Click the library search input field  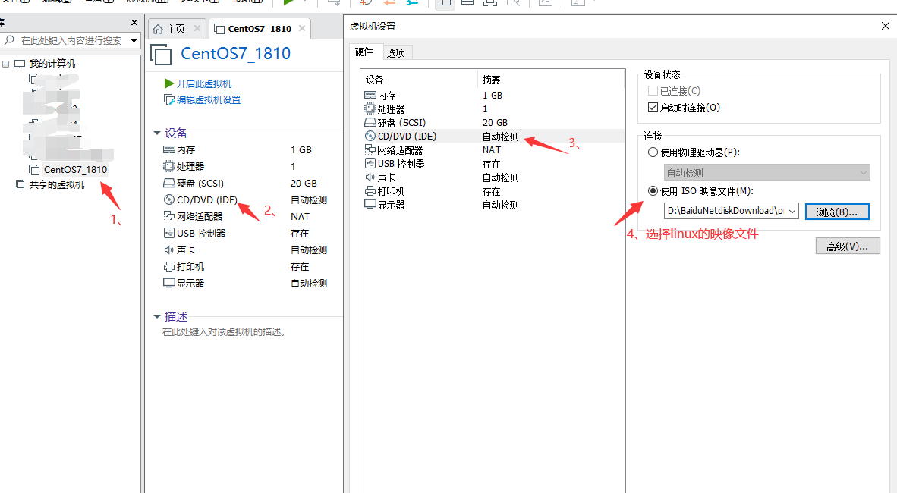point(71,41)
